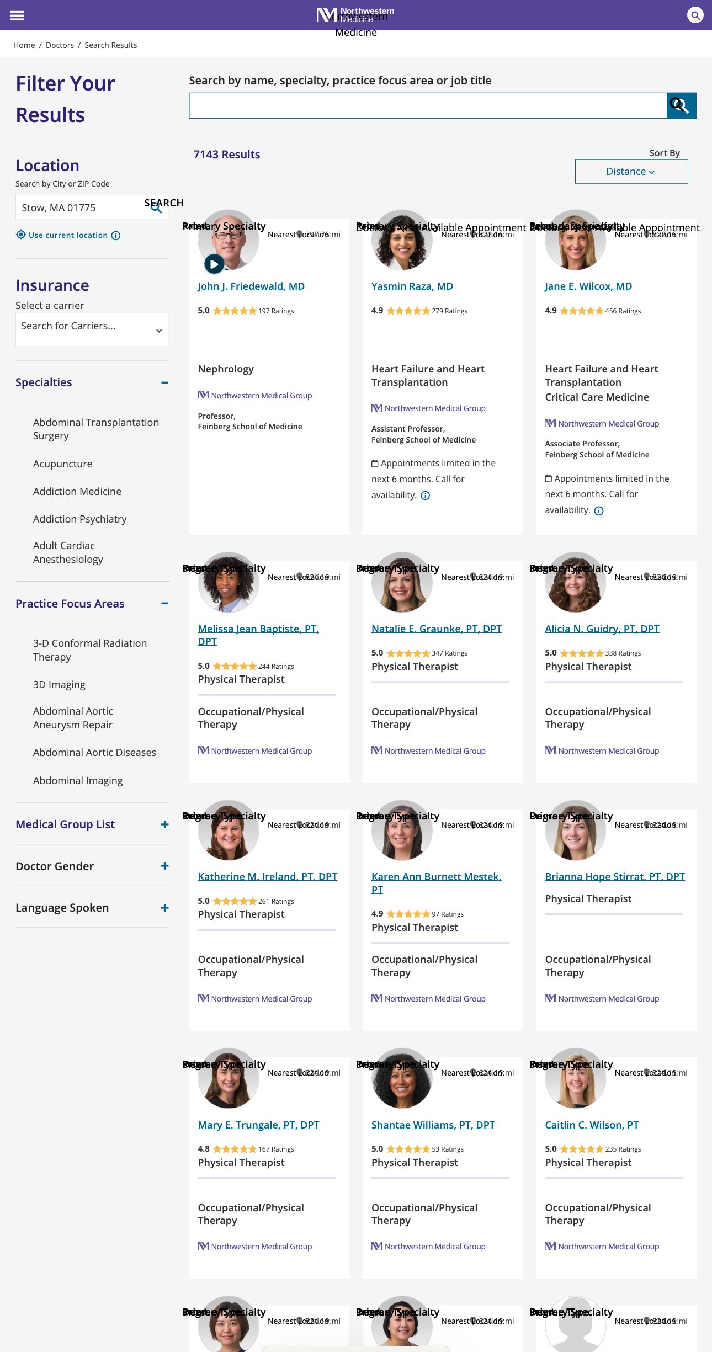The width and height of the screenshot is (712, 1352).
Task: Select the Acupuncture specialty filter
Action: coord(62,464)
